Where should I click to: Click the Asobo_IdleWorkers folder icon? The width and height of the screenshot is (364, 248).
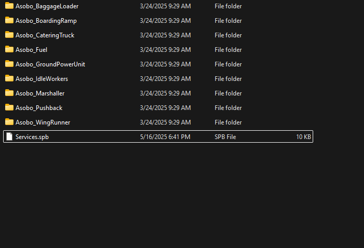click(x=9, y=78)
